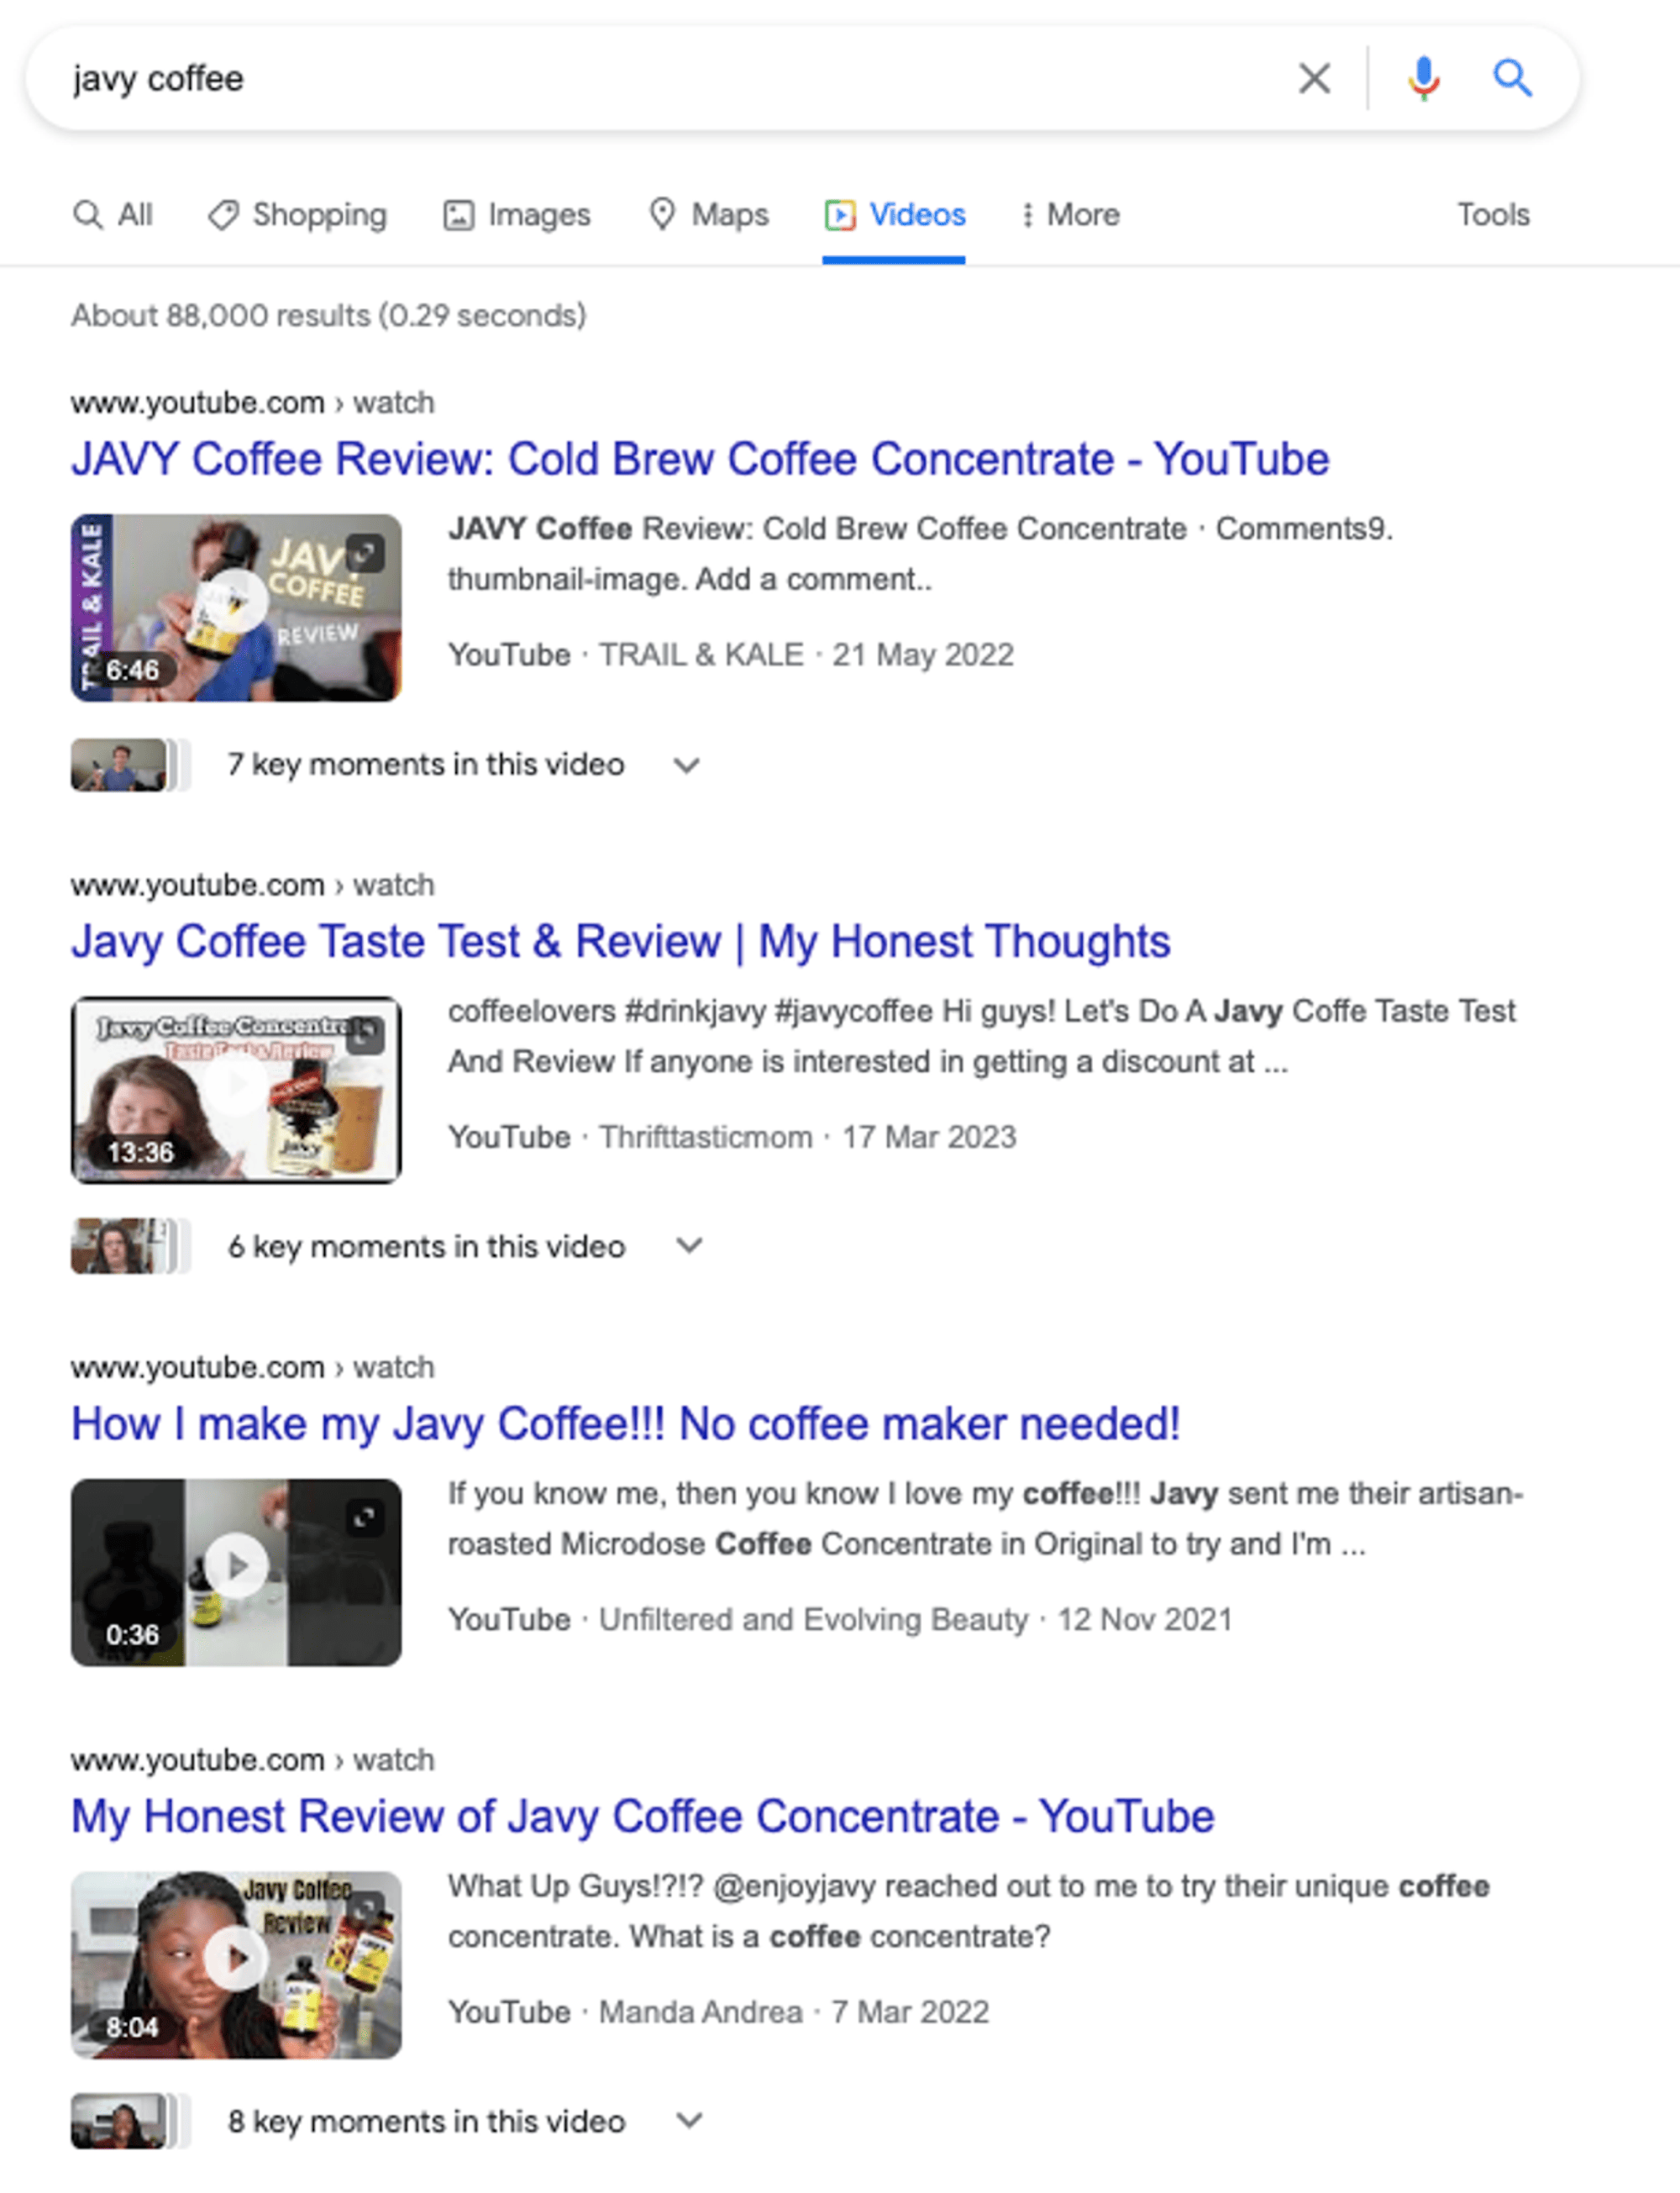Click small key-moments preview beside '8 key moments'
Image resolution: width=1680 pixels, height=2193 pixels.
(129, 2121)
